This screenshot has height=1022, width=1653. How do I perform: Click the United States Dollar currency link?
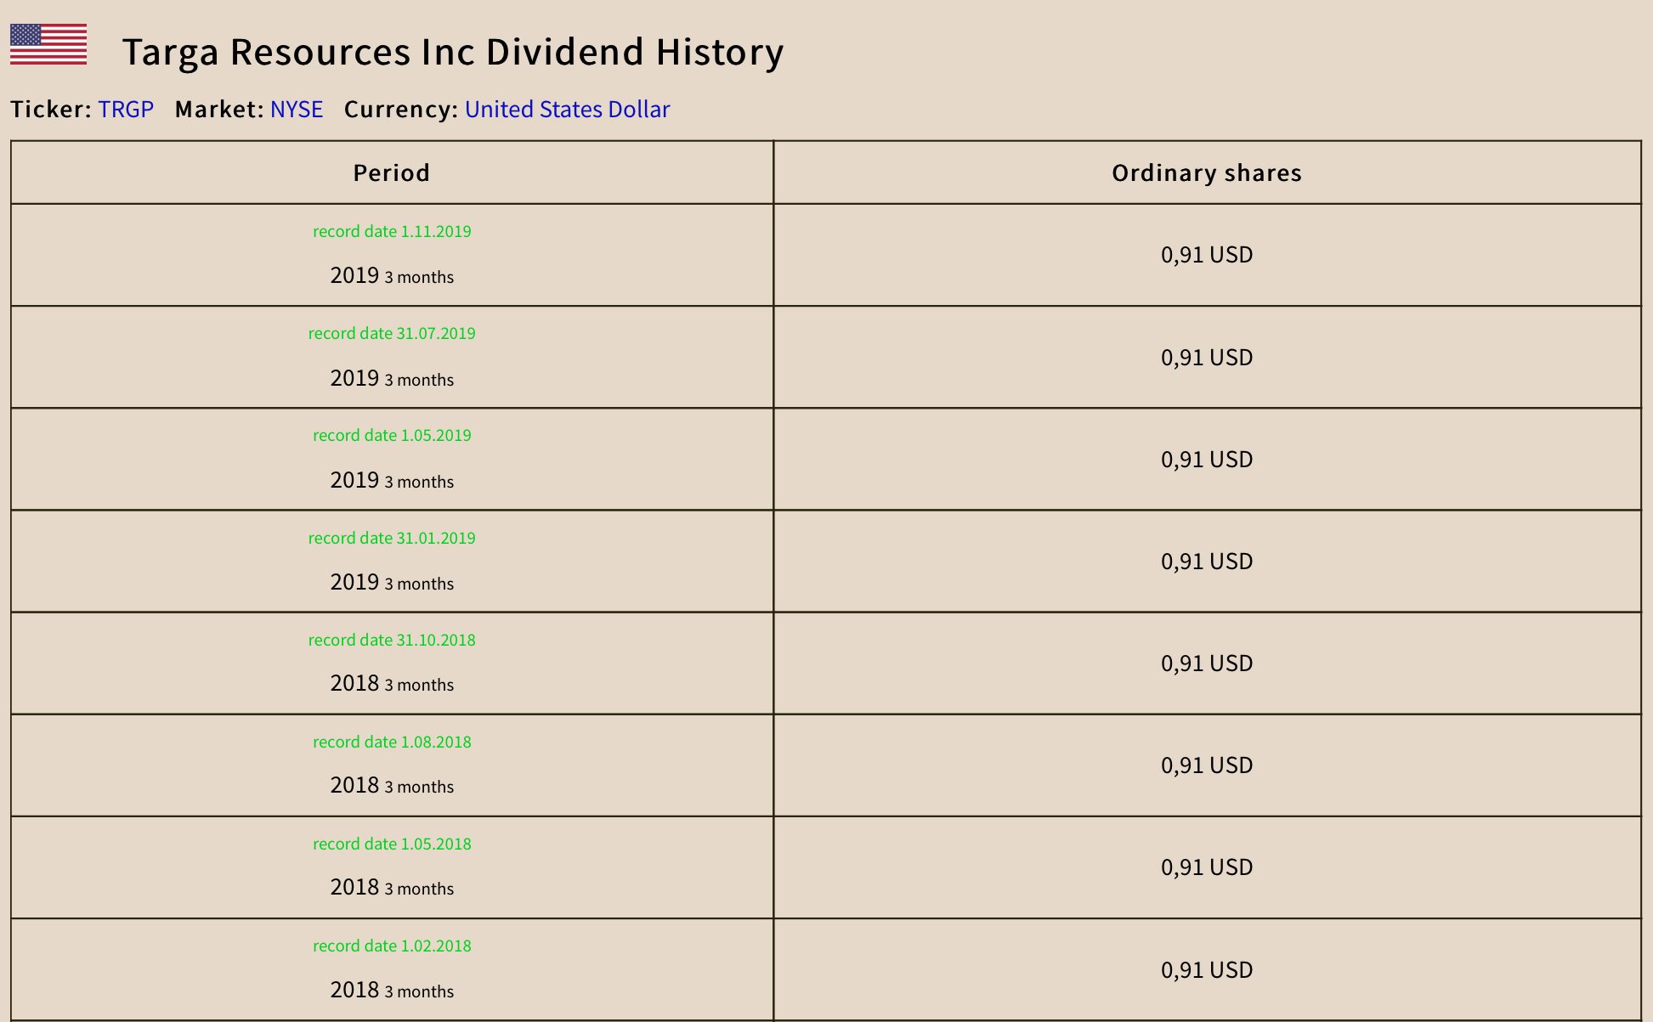point(567,110)
